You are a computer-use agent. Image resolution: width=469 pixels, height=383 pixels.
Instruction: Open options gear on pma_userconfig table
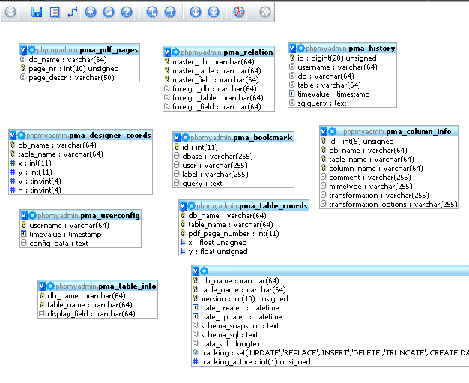click(x=33, y=215)
